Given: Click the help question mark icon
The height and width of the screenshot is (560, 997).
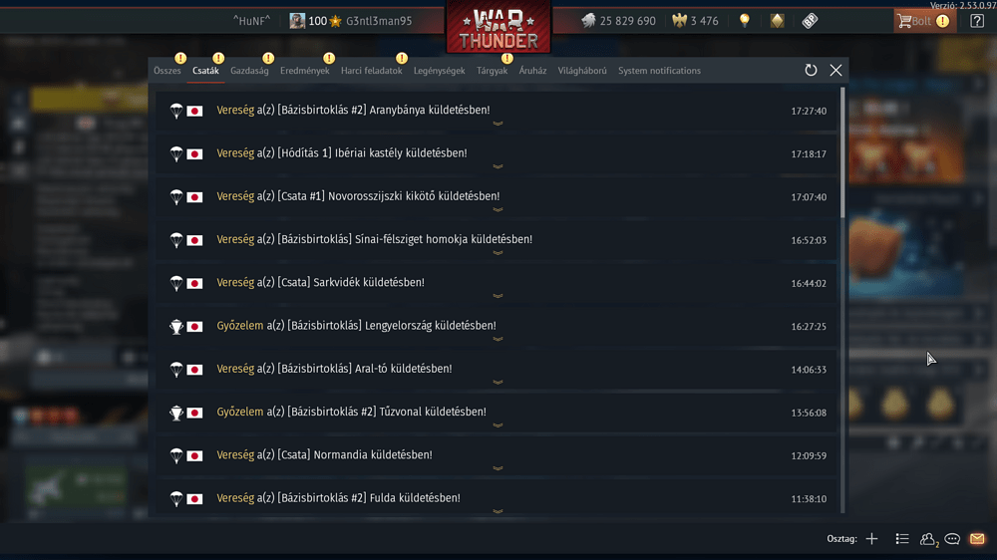Looking at the screenshot, I should pos(977,20).
